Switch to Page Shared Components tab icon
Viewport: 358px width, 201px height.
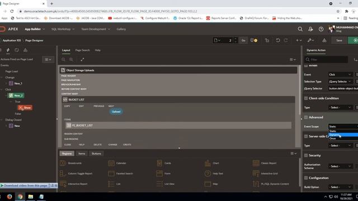(x=25, y=50)
